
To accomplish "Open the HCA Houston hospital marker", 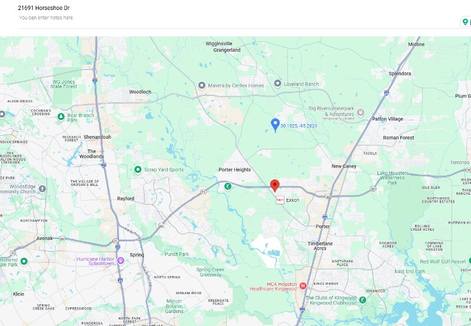I will click(303, 286).
